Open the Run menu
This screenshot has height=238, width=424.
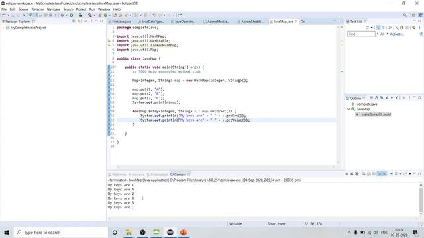92,9
